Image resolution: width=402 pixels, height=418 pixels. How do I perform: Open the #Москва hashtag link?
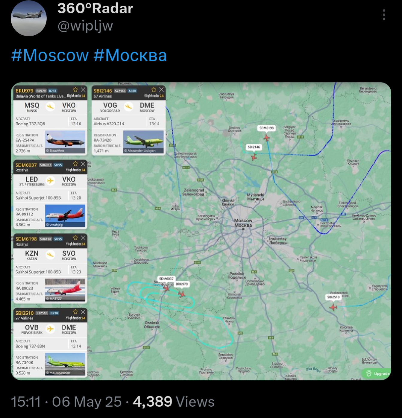point(130,55)
